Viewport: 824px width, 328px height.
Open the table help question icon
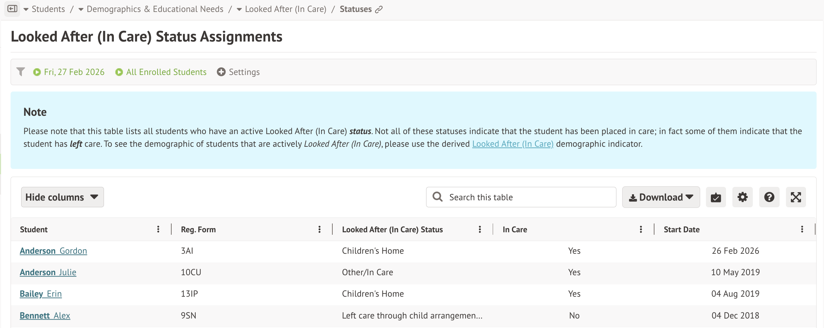(769, 197)
